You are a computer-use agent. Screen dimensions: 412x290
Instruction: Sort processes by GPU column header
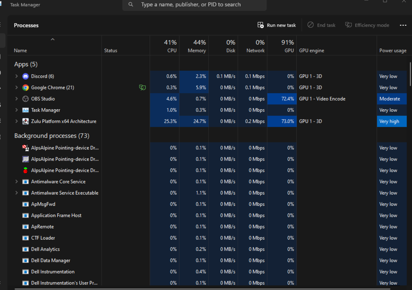pyautogui.click(x=282, y=45)
